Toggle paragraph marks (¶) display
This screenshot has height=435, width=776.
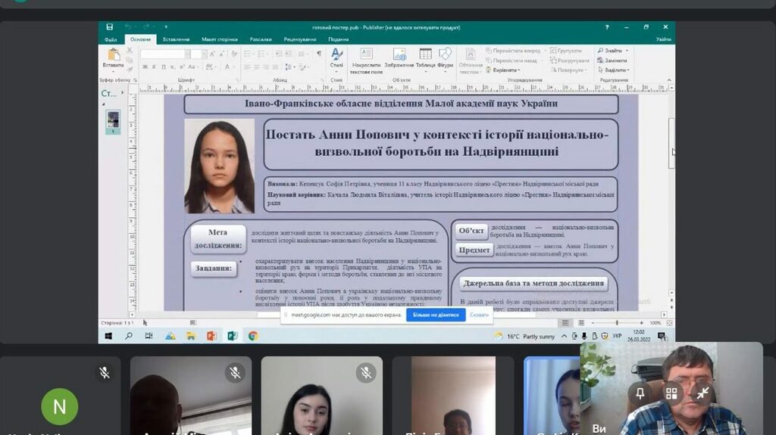319,54
